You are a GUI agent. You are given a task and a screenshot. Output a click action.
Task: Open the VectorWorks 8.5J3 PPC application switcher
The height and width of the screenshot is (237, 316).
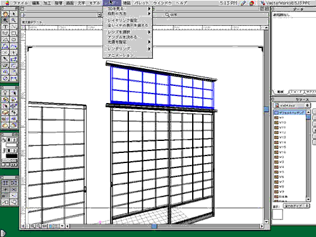[286, 3]
